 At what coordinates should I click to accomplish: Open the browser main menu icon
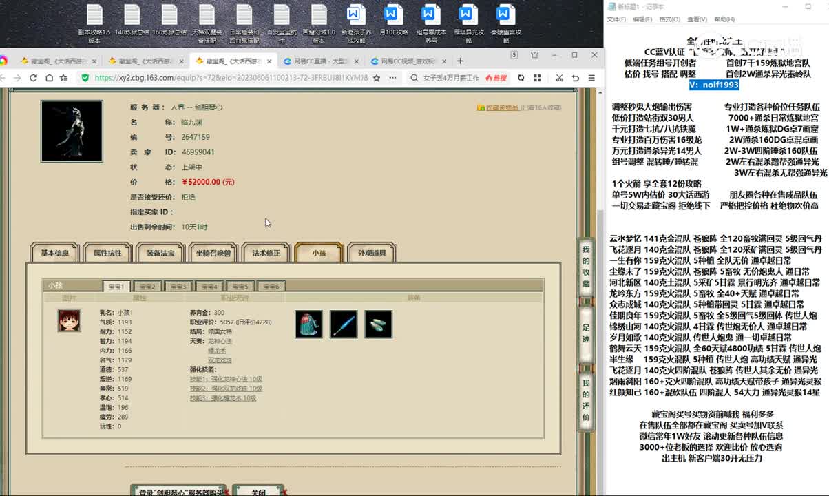(591, 78)
